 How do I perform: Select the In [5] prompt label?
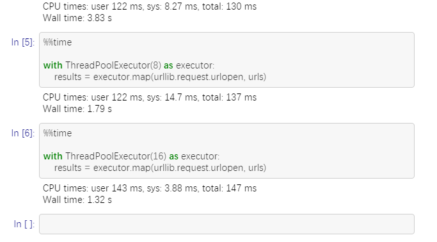tap(23, 42)
